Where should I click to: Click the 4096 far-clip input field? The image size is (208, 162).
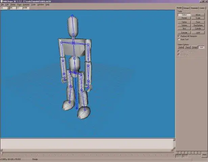26,8
